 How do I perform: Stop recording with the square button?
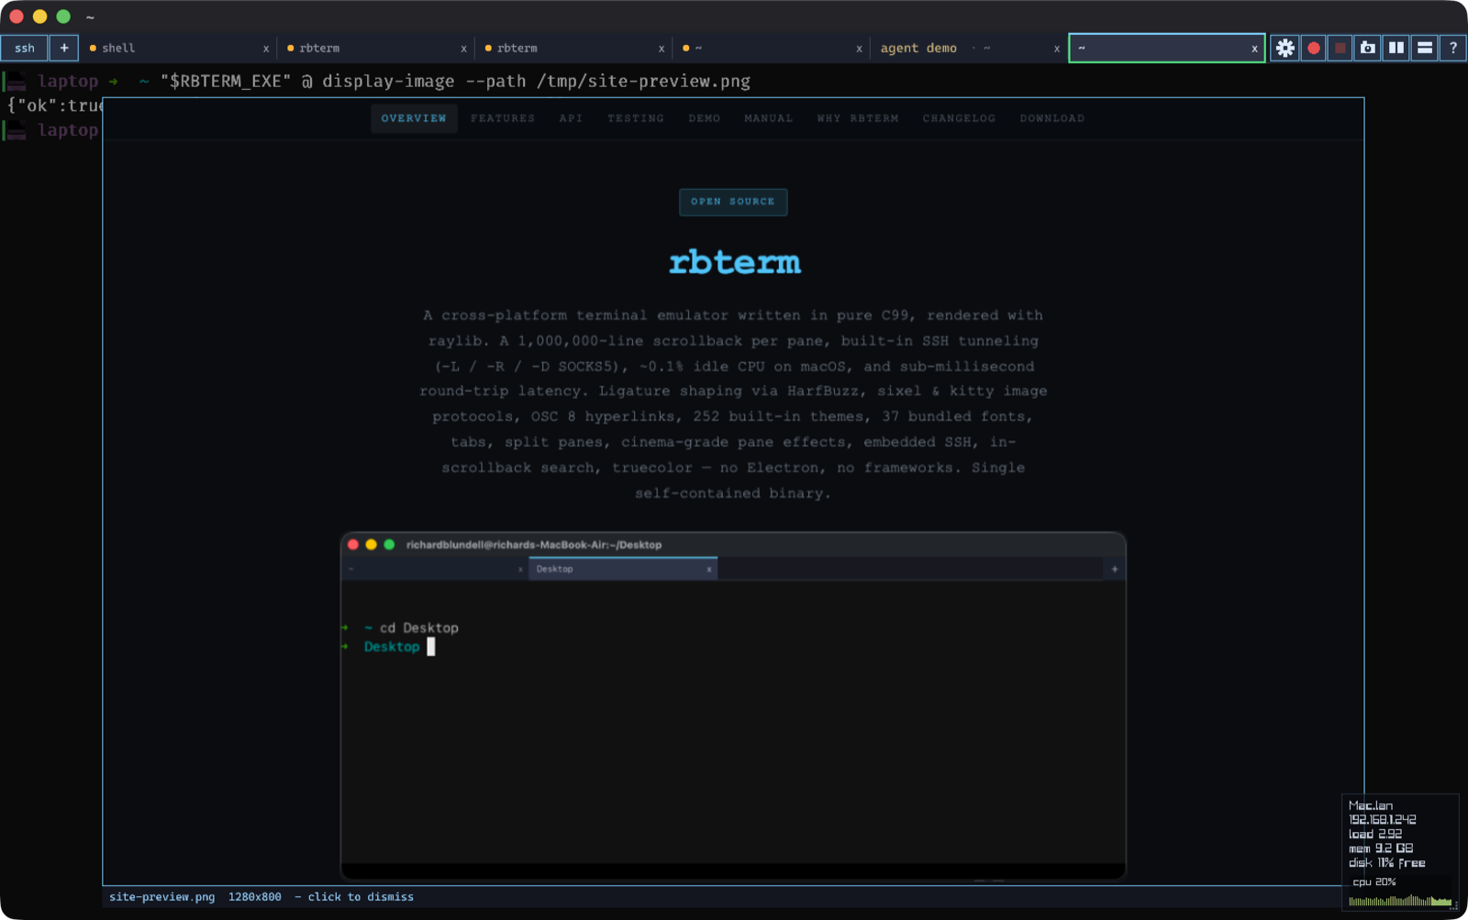[x=1340, y=48]
